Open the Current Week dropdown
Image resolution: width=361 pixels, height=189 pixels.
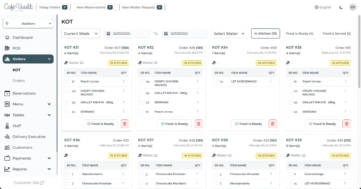click(x=81, y=34)
